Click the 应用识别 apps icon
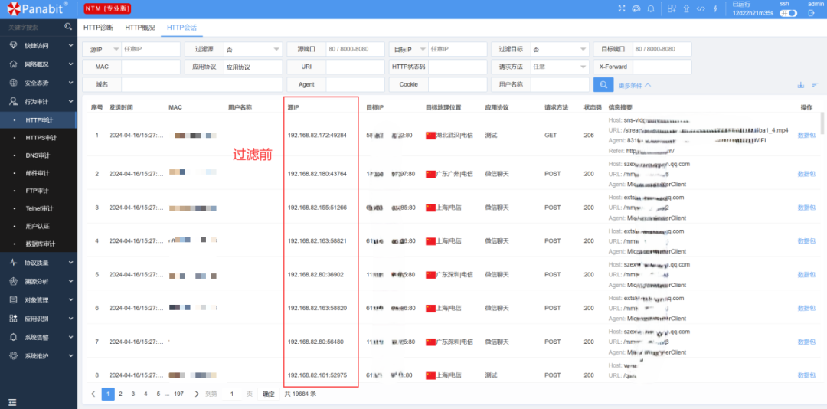827x409 pixels. tap(14, 318)
